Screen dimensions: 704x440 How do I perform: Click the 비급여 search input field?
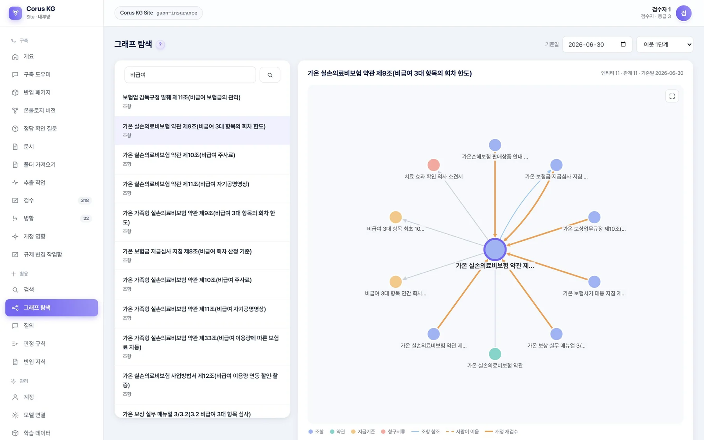pos(190,75)
